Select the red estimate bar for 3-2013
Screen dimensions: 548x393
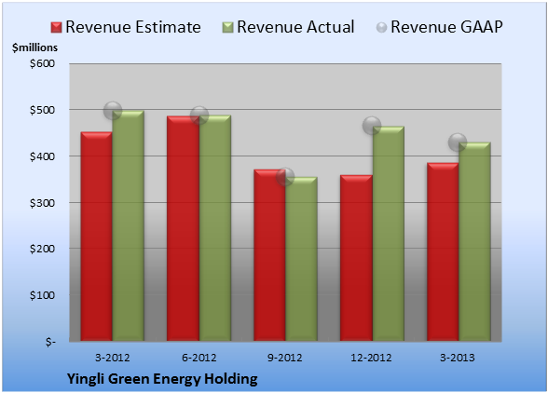(x=443, y=251)
